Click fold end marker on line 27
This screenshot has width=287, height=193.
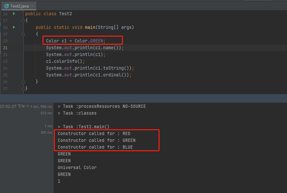23,88
